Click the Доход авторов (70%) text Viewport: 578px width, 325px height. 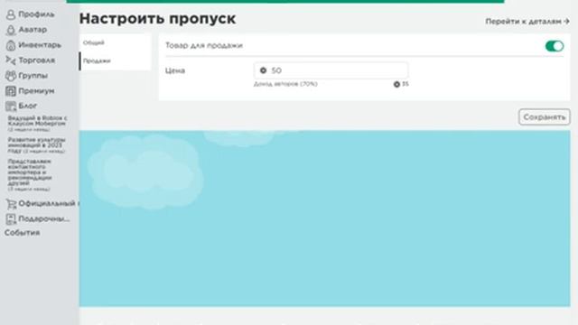[285, 84]
